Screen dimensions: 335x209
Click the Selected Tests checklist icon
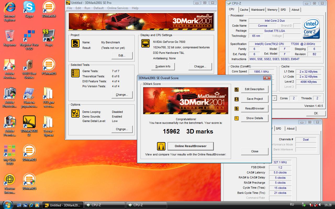click(75, 73)
